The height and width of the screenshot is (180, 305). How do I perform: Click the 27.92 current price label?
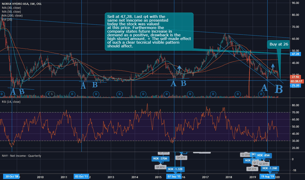point(296,77)
